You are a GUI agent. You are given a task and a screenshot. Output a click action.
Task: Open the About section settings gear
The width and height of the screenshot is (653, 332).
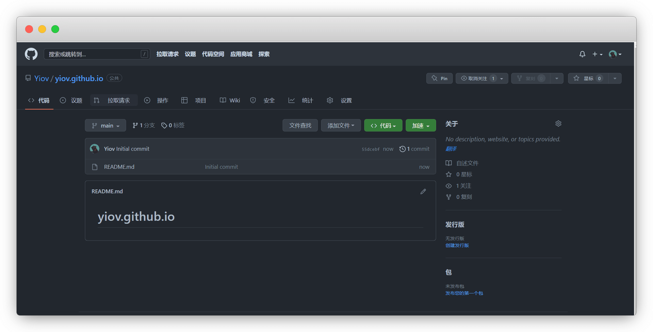pyautogui.click(x=558, y=124)
